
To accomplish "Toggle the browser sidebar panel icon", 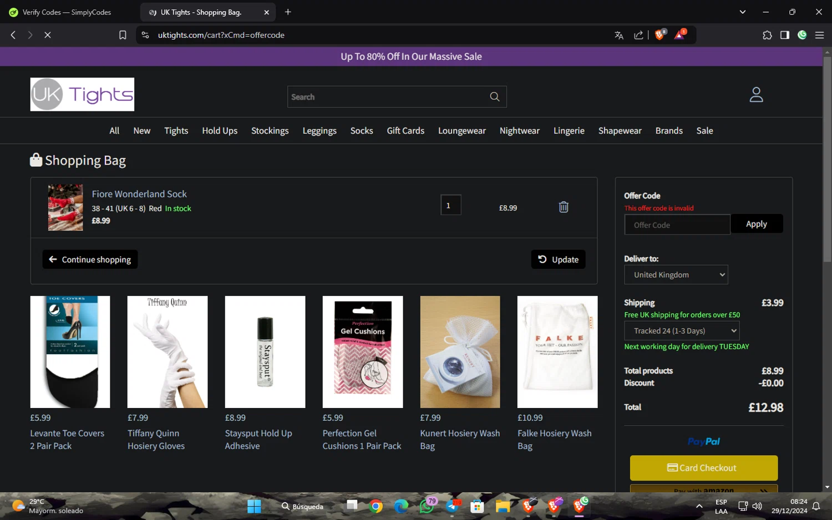I will pyautogui.click(x=785, y=35).
